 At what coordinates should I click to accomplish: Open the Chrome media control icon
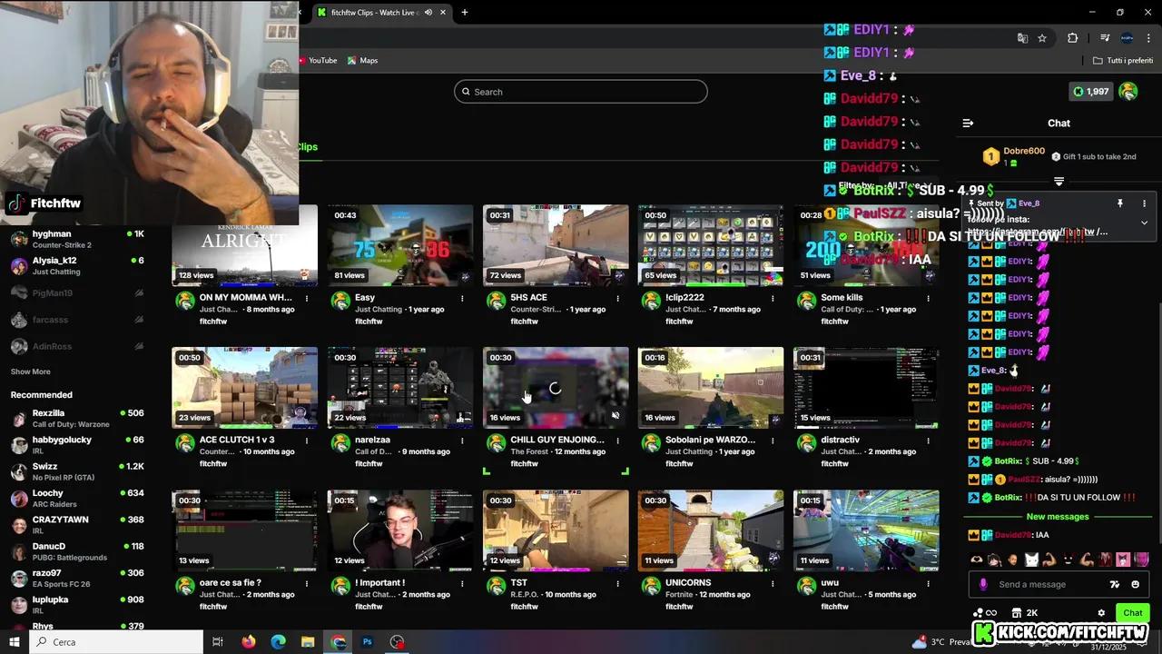tap(1105, 38)
